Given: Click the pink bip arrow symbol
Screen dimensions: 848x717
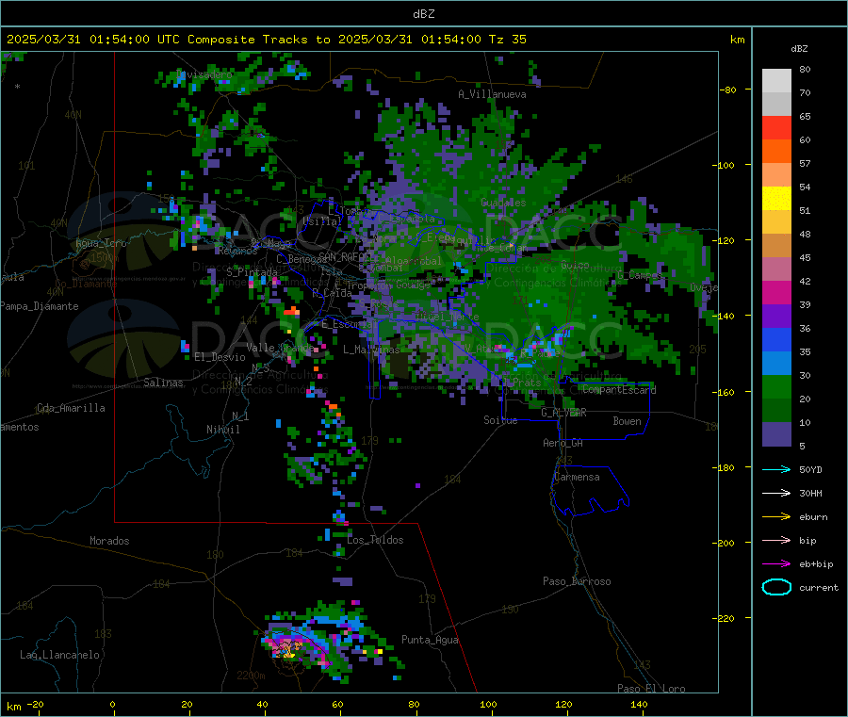Looking at the screenshot, I should click(x=776, y=540).
